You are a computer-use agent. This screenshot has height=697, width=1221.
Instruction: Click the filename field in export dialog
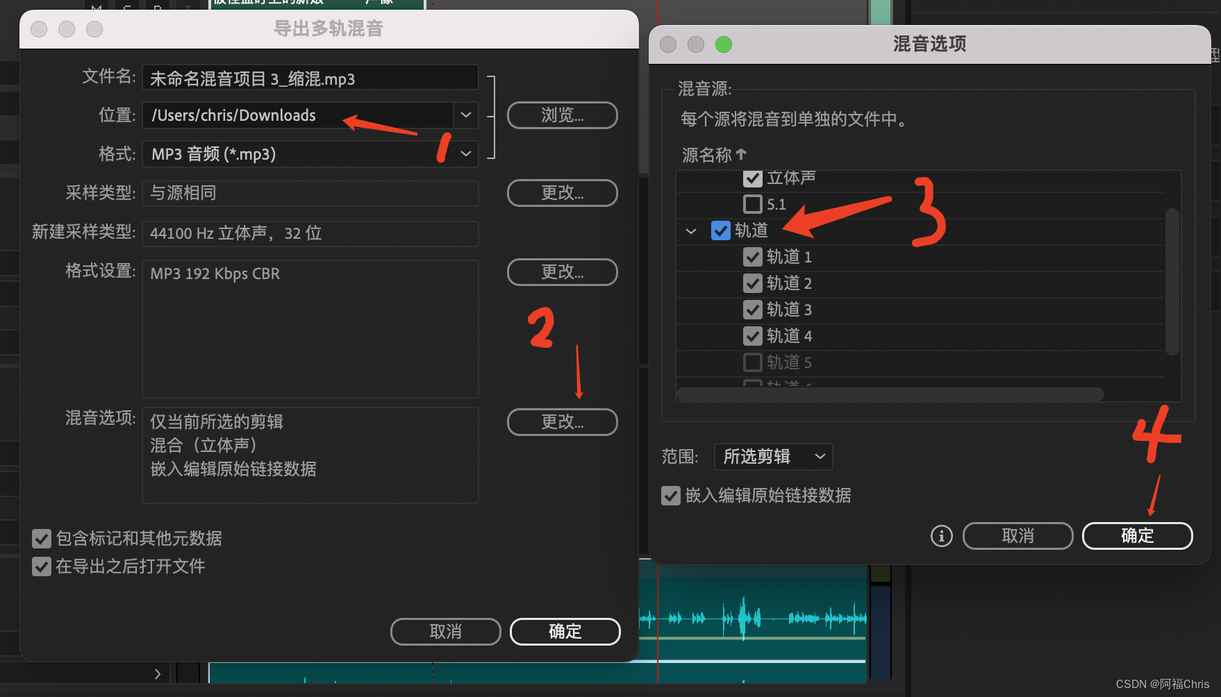pyautogui.click(x=310, y=78)
